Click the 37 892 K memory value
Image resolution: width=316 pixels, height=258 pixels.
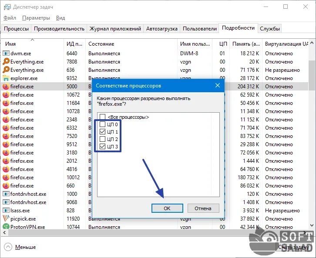[x=249, y=218]
